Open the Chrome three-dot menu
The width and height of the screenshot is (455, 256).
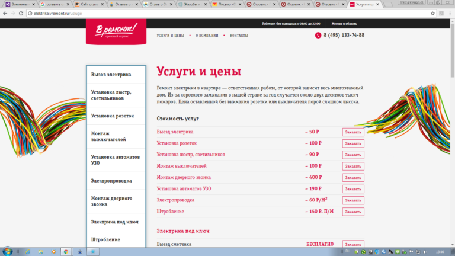450,14
